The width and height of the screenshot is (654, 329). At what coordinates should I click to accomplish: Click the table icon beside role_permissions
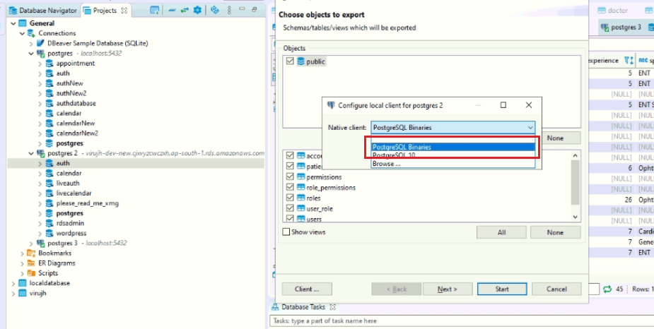300,188
